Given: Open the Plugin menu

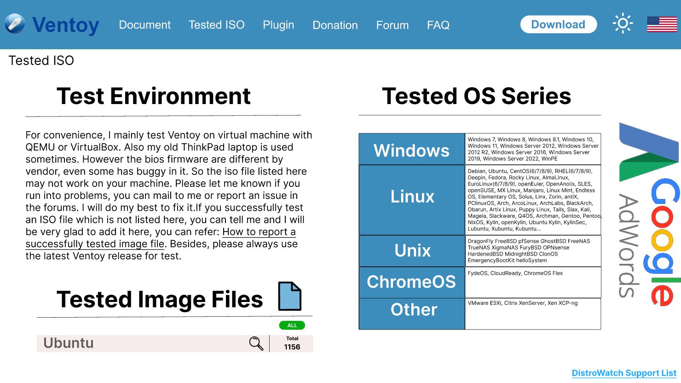Looking at the screenshot, I should click(278, 25).
